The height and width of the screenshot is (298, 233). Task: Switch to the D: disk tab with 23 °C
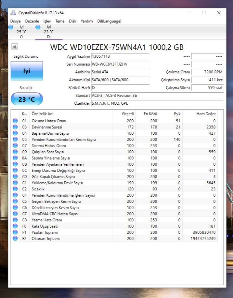[49, 32]
